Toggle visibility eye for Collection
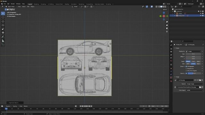 point(201,11)
